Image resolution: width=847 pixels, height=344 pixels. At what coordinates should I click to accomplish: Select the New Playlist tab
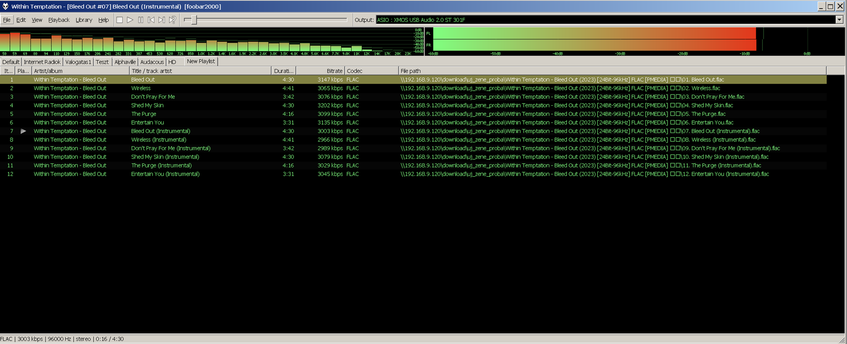tap(201, 61)
